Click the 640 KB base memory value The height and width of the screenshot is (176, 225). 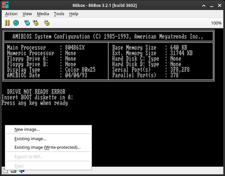click(179, 48)
